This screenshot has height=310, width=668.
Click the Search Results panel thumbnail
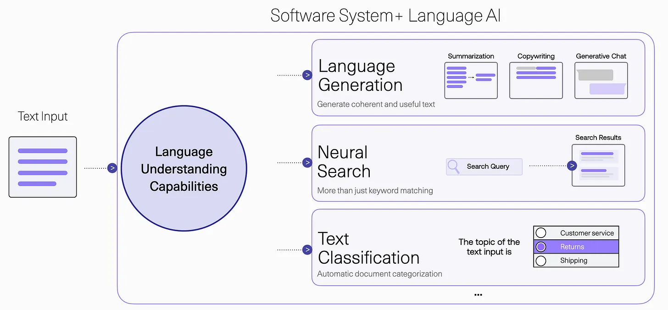pyautogui.click(x=598, y=165)
